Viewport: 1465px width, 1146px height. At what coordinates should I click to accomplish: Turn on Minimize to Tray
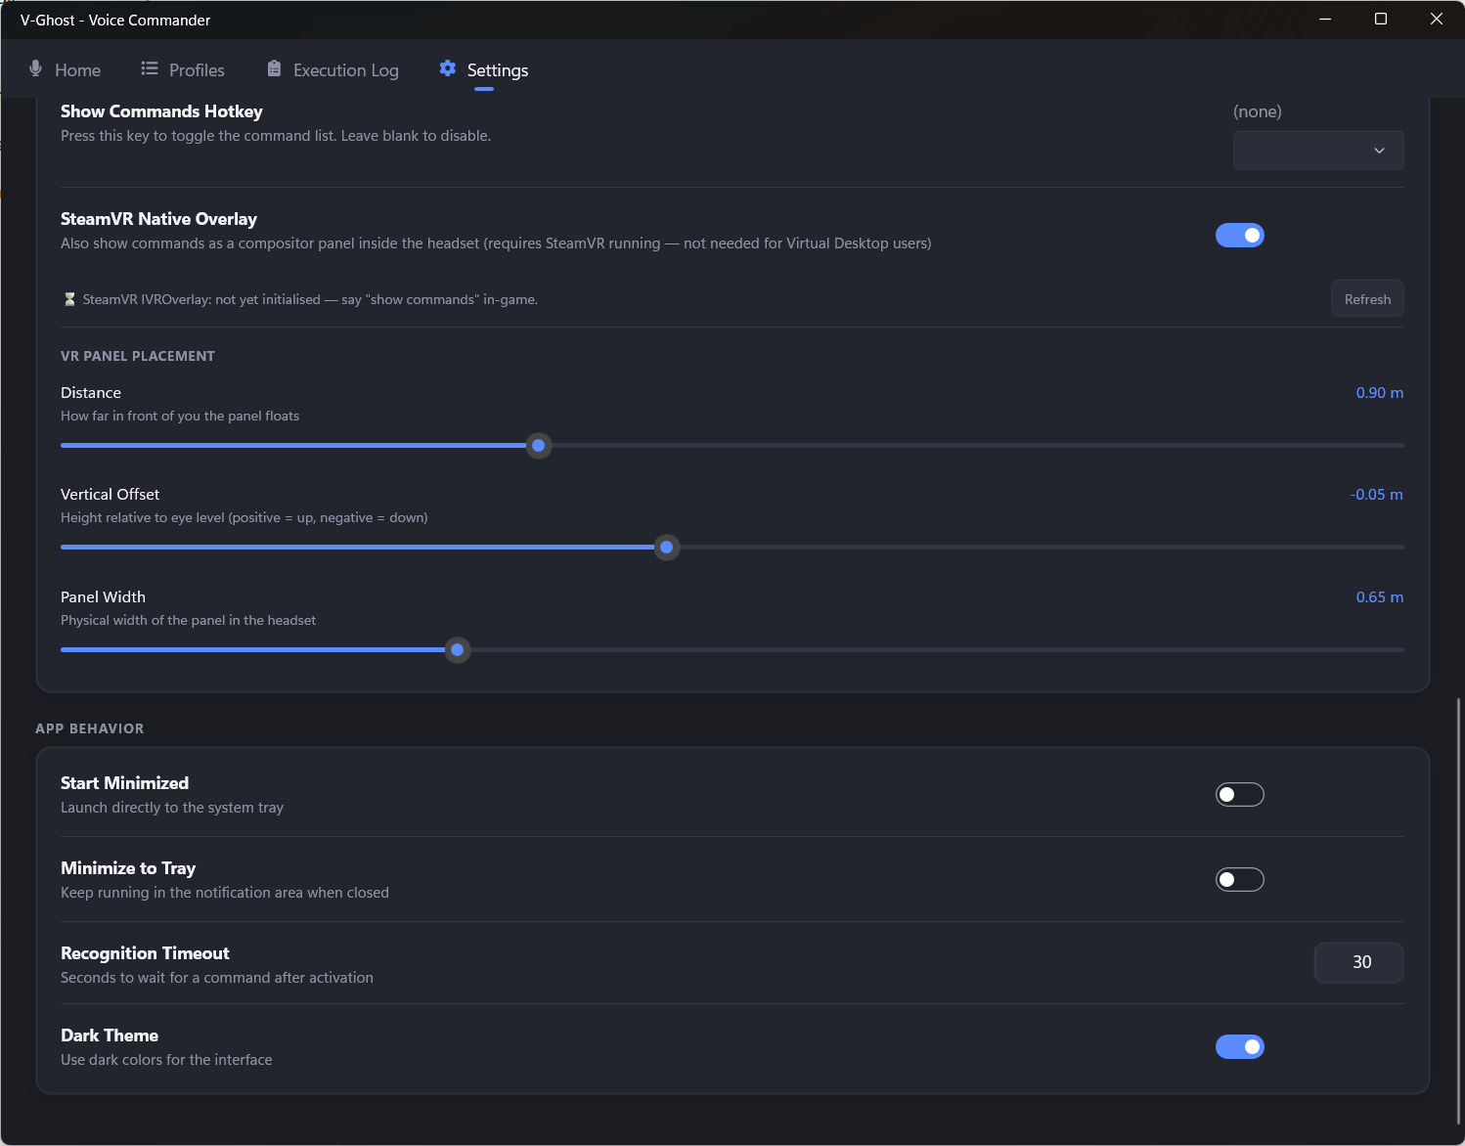[1239, 880]
